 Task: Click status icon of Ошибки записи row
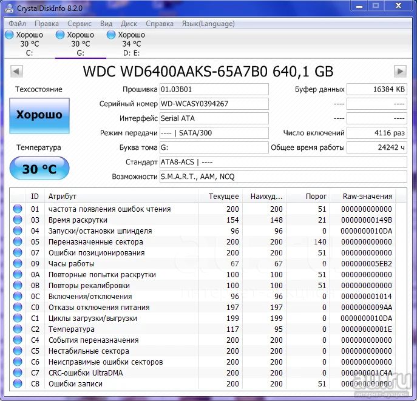18,383
